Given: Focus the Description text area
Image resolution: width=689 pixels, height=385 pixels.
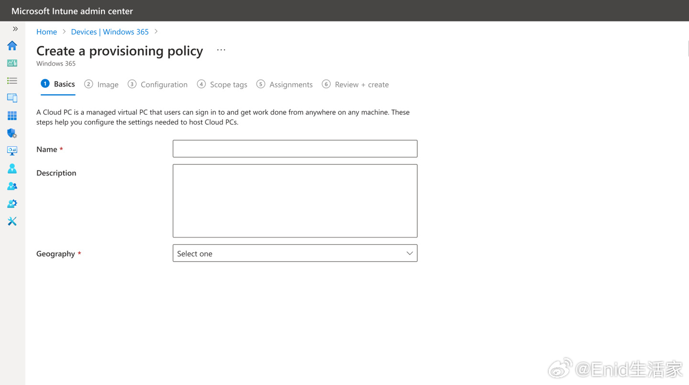Looking at the screenshot, I should tap(295, 201).
